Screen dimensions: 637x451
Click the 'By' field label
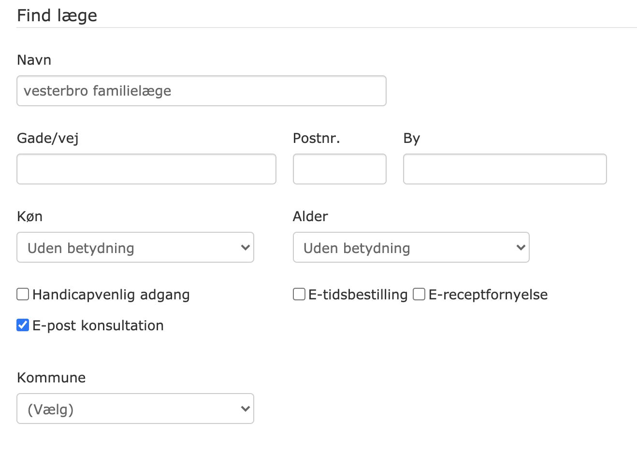pos(411,138)
